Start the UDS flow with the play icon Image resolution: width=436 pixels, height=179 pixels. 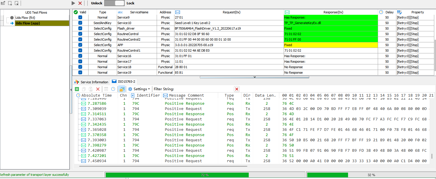coord(73,3)
